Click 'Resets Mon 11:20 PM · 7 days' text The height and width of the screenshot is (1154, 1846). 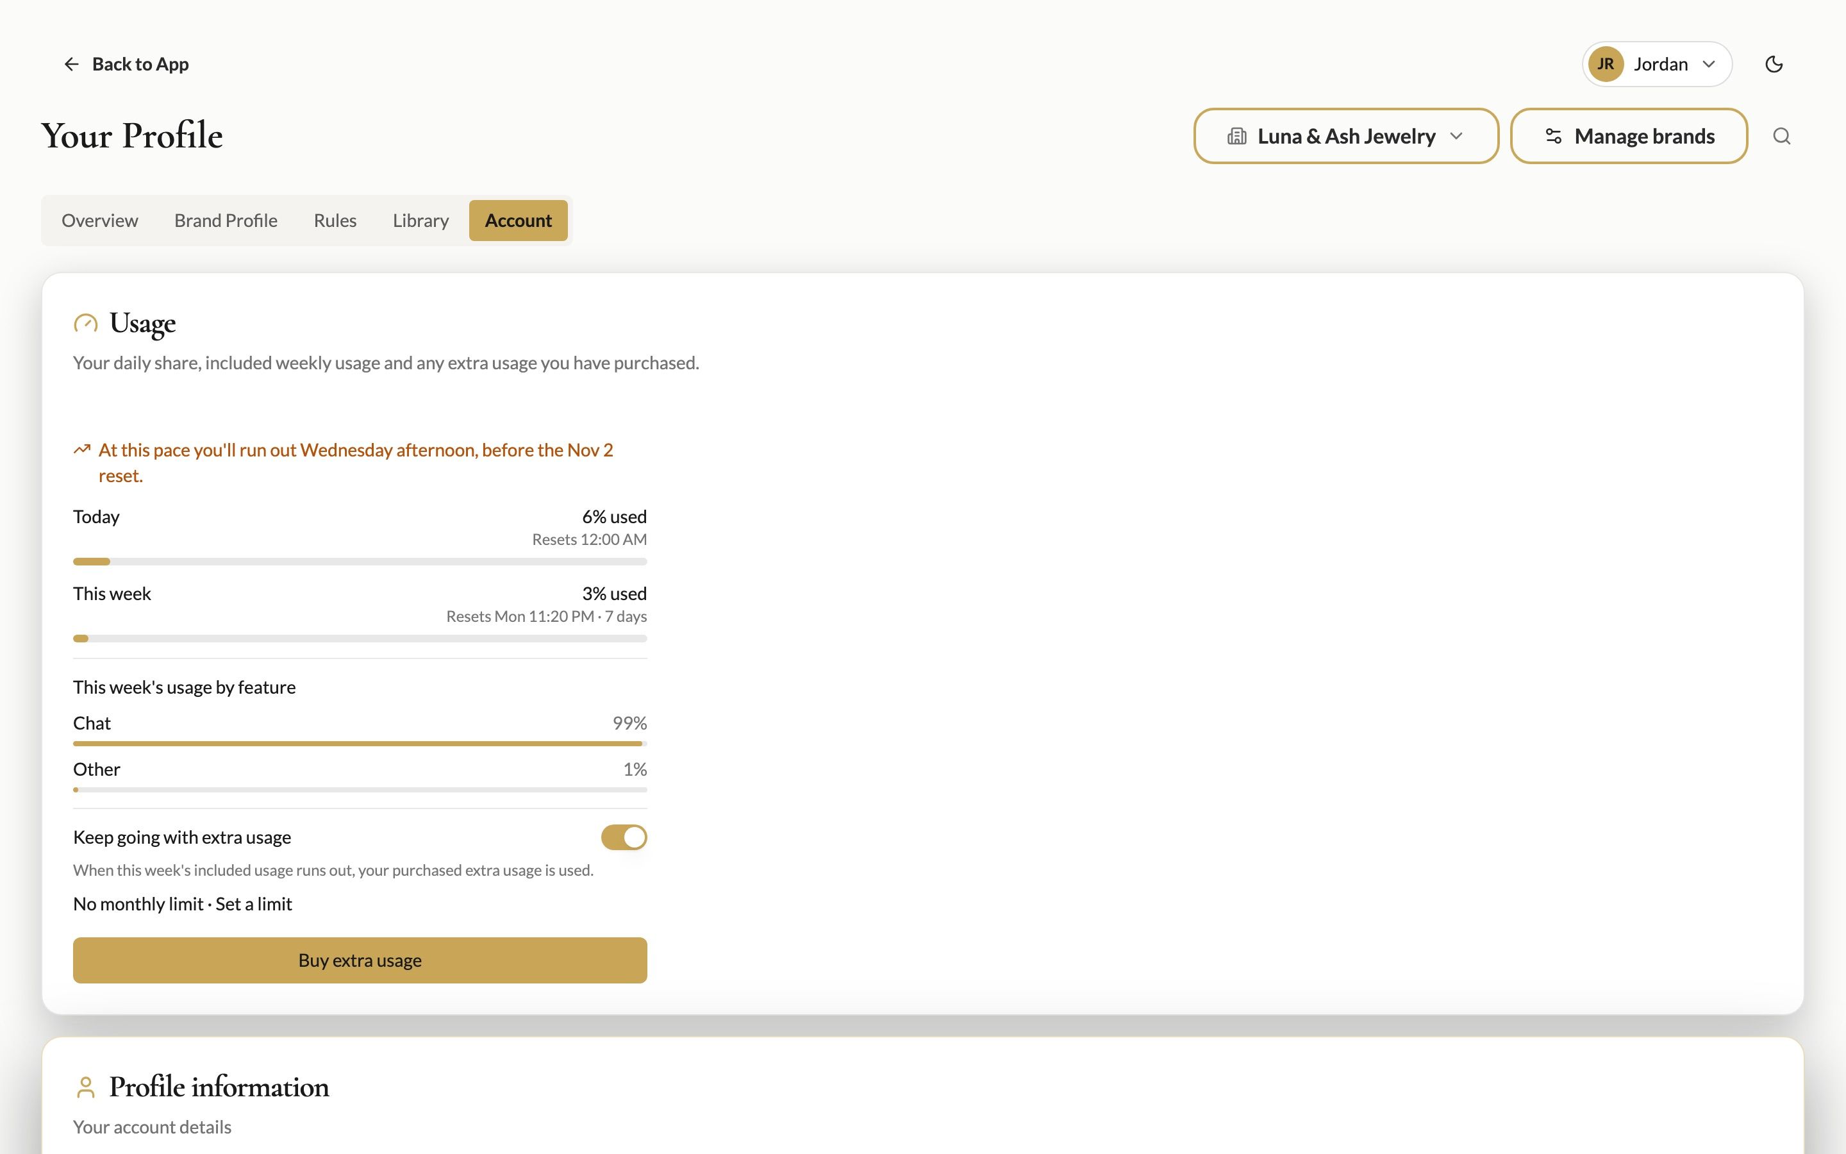pyautogui.click(x=546, y=617)
